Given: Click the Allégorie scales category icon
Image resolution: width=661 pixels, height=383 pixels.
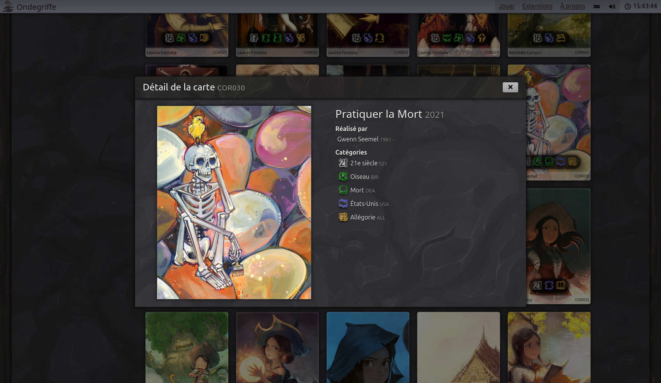Looking at the screenshot, I should tap(343, 217).
